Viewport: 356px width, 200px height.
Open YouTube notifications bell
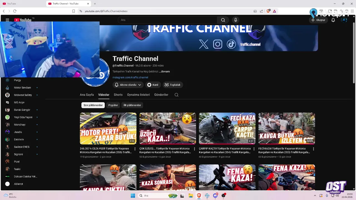click(333, 20)
